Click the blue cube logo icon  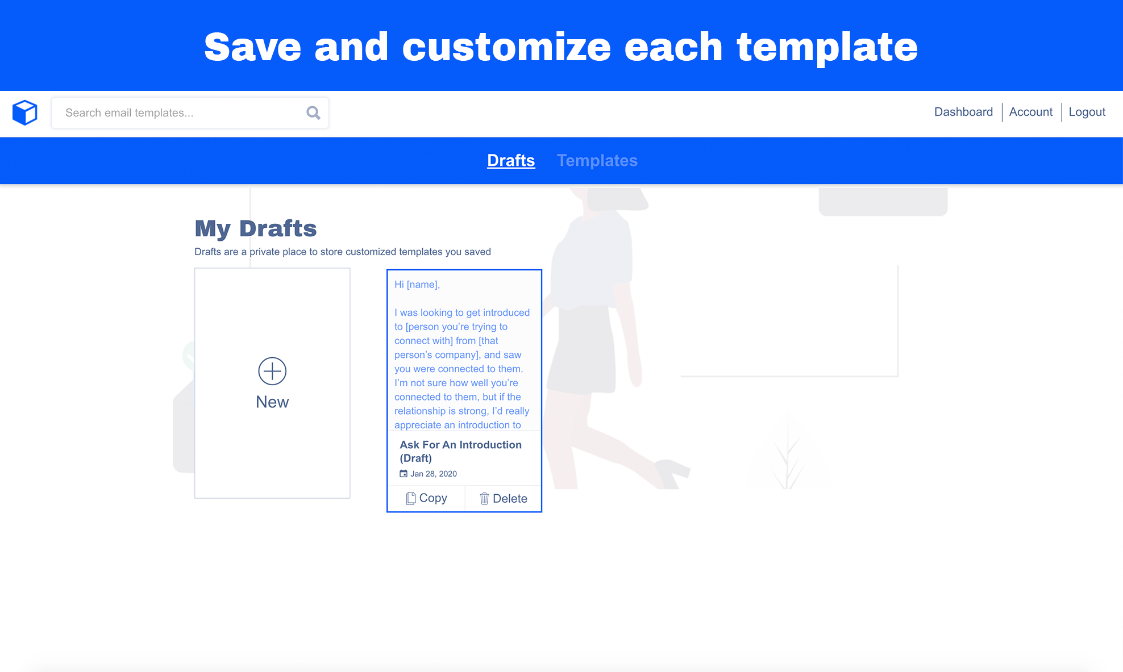pos(25,112)
